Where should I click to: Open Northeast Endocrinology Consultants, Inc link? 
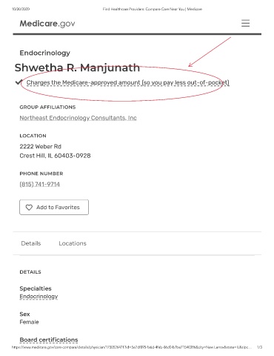tap(78, 118)
